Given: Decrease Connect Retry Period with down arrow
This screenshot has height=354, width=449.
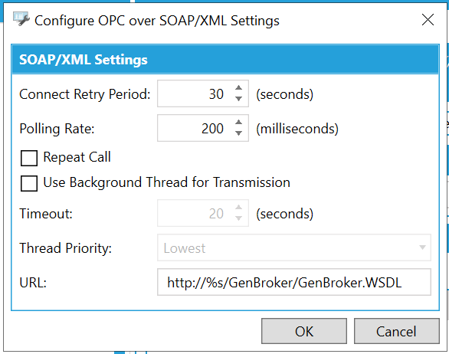Looking at the screenshot, I should [x=238, y=99].
